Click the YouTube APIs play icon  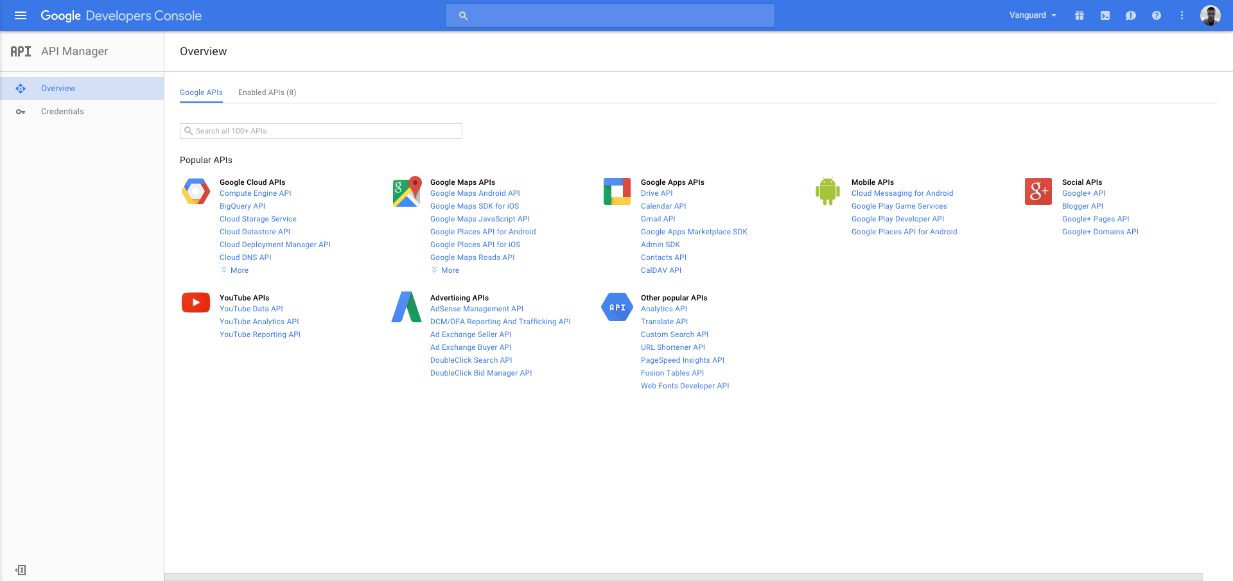click(196, 302)
